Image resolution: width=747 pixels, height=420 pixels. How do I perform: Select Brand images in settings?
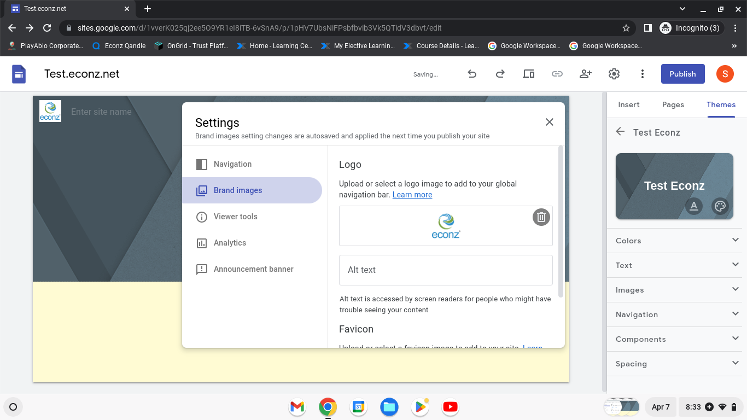(x=252, y=190)
